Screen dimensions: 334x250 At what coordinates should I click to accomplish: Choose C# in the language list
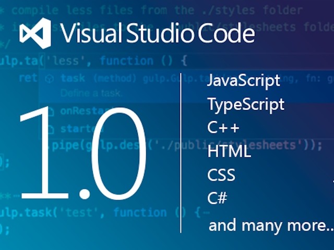[217, 198]
